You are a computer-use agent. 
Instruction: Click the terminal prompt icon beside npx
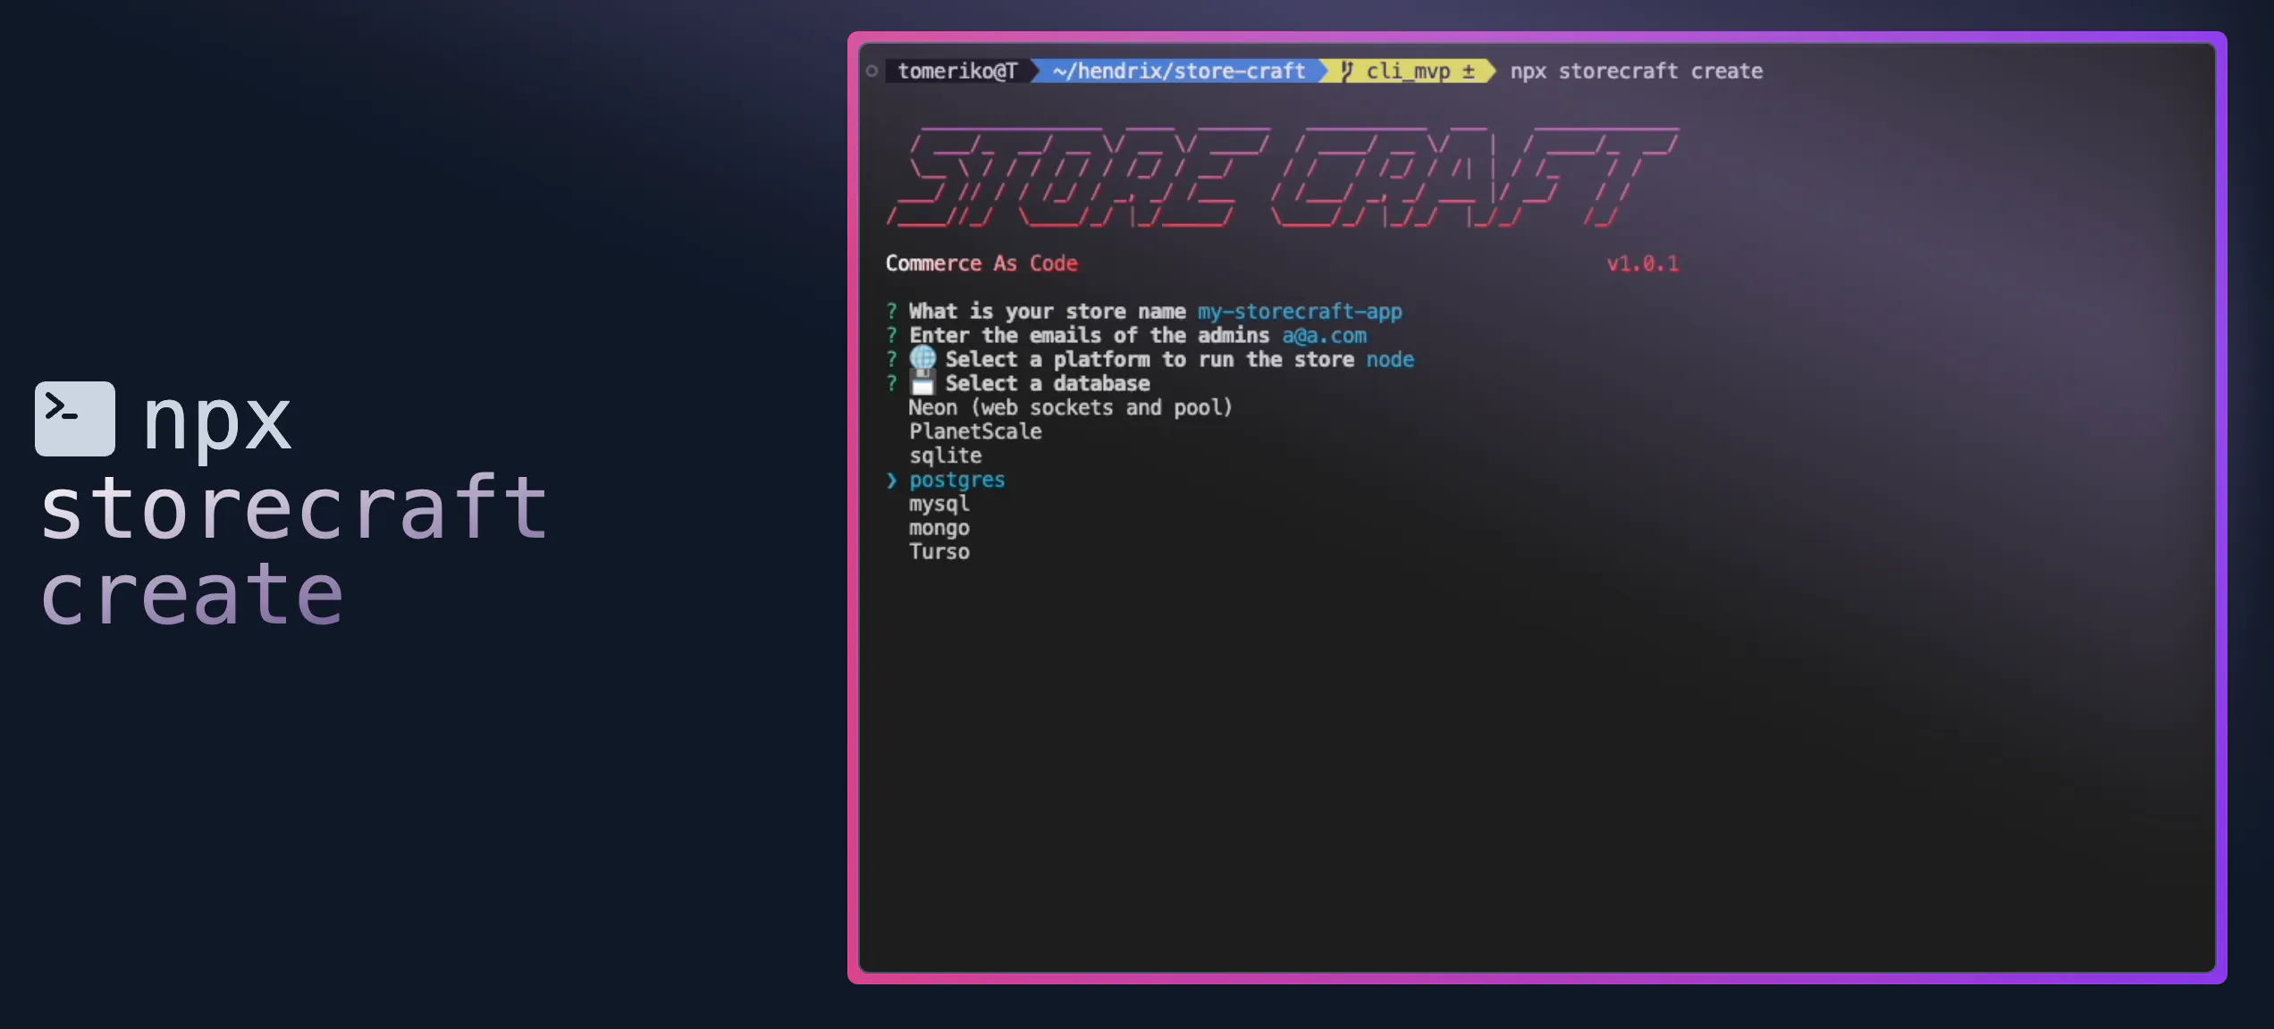[x=75, y=418]
